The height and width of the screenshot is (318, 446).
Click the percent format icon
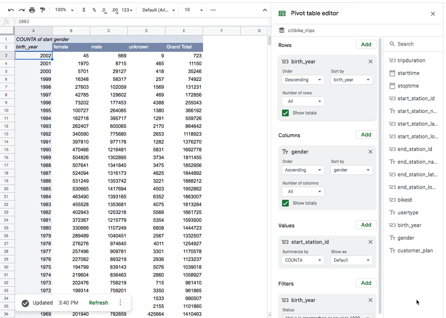coord(94,10)
